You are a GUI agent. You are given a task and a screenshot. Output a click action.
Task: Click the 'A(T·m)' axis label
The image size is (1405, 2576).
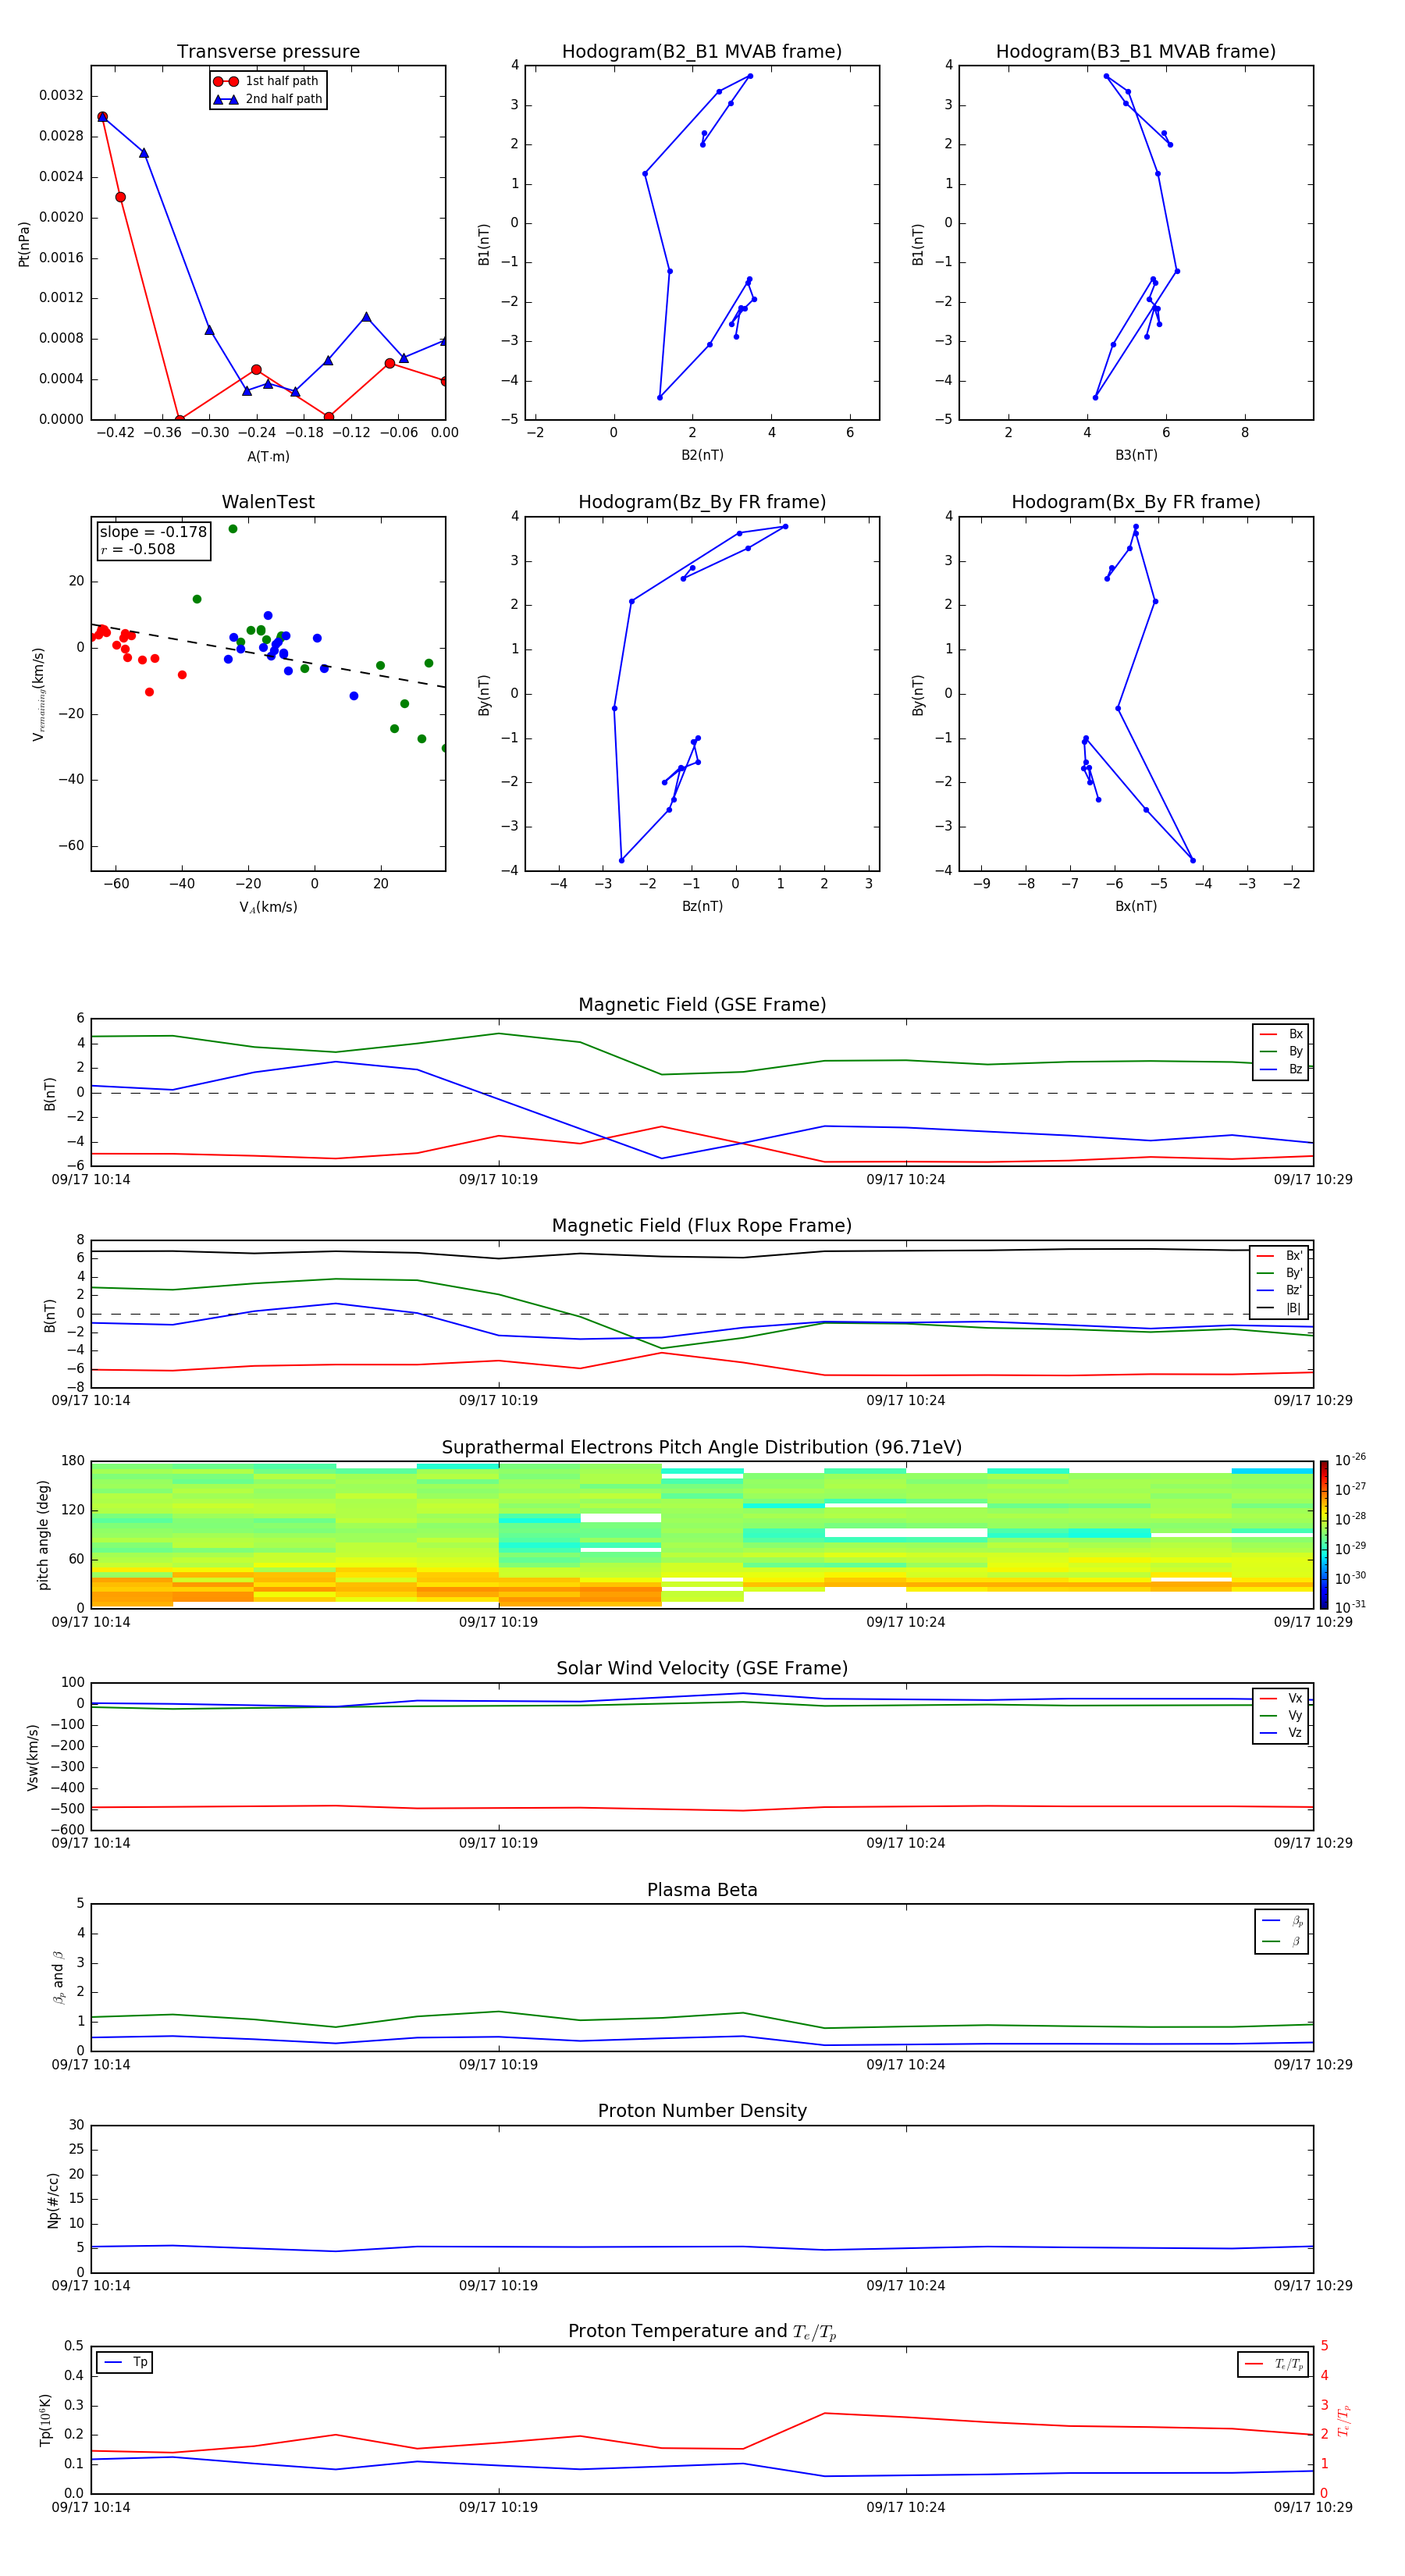pos(268,456)
